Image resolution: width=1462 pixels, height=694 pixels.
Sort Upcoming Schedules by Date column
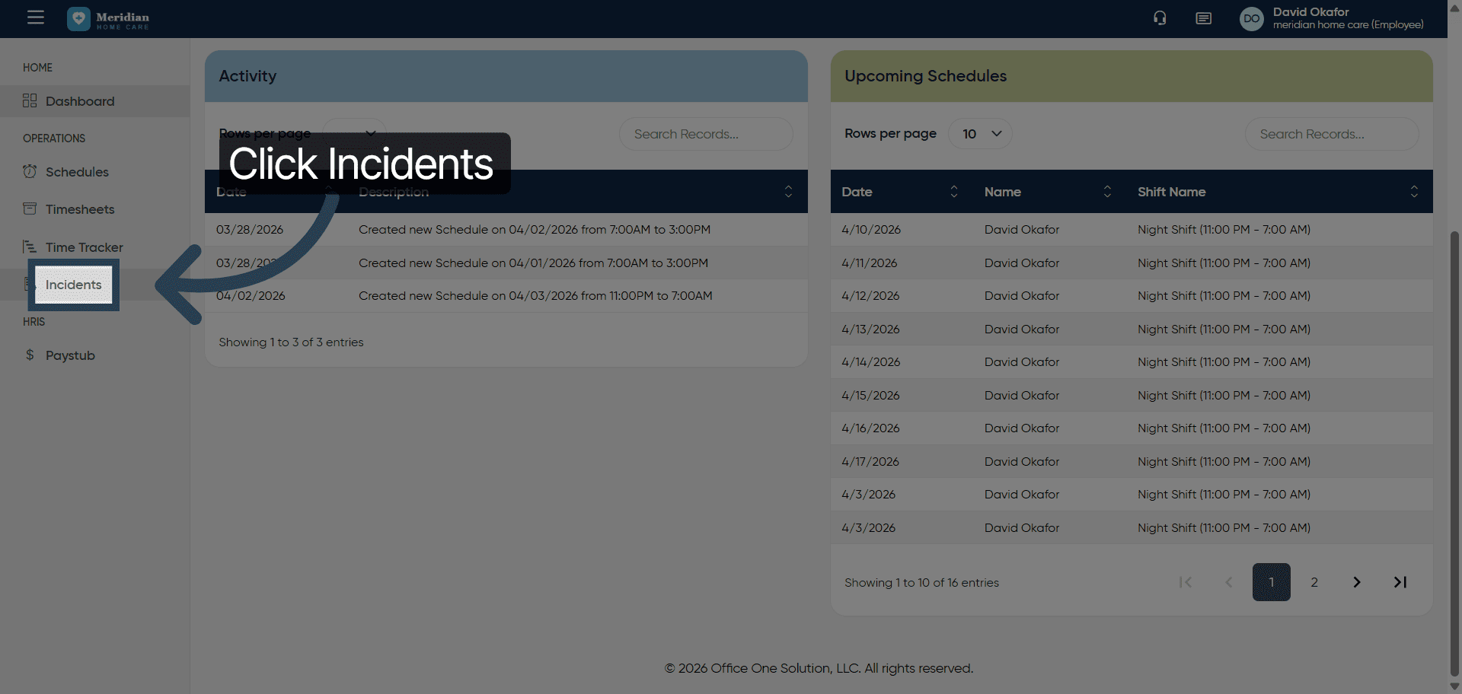[953, 192]
